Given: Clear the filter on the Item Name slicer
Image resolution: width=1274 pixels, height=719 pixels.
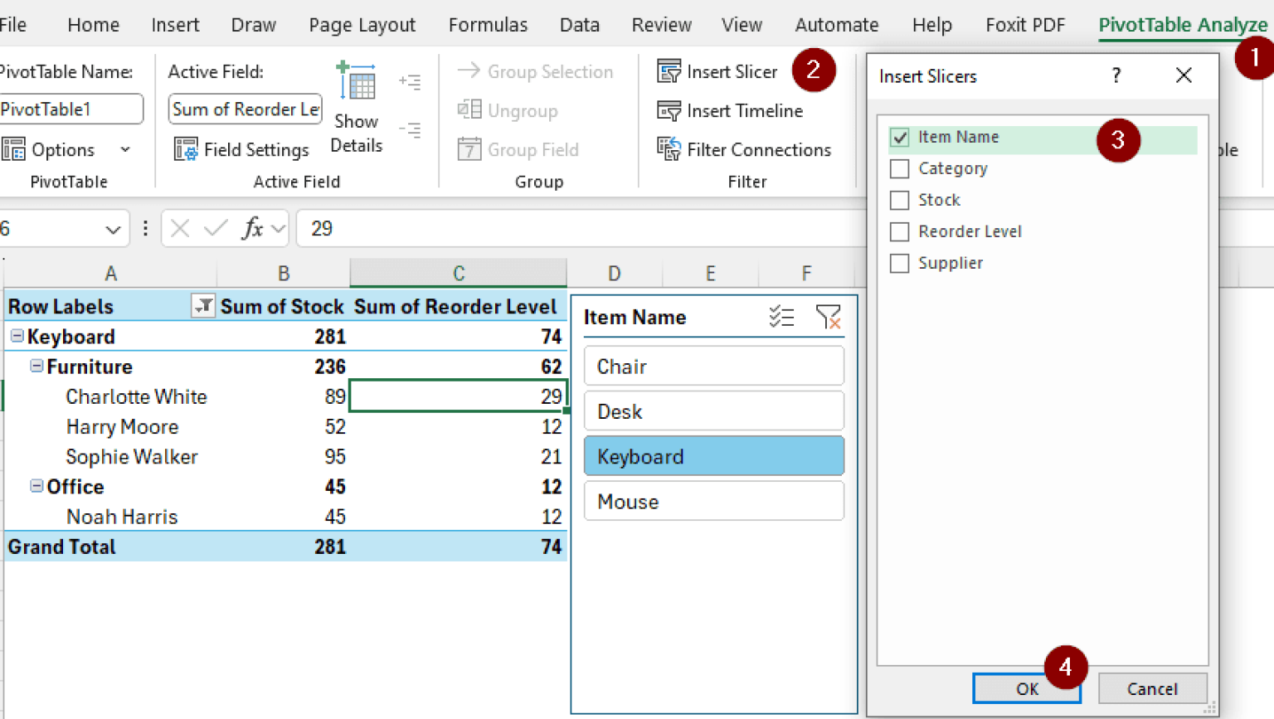Looking at the screenshot, I should 829,317.
